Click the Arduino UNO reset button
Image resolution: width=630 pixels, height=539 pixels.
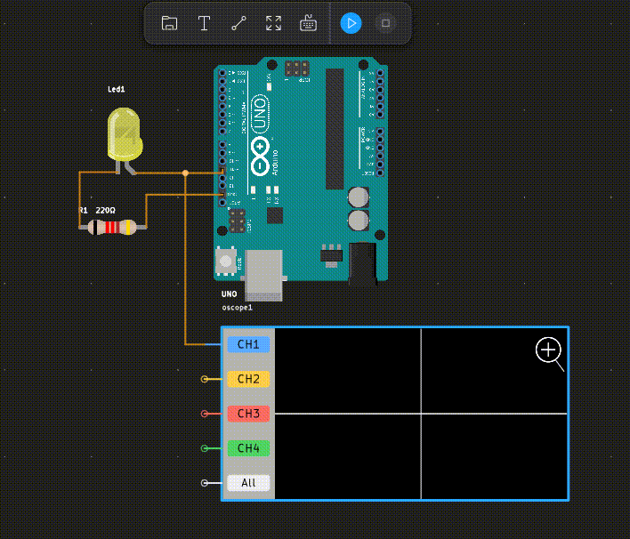[226, 261]
